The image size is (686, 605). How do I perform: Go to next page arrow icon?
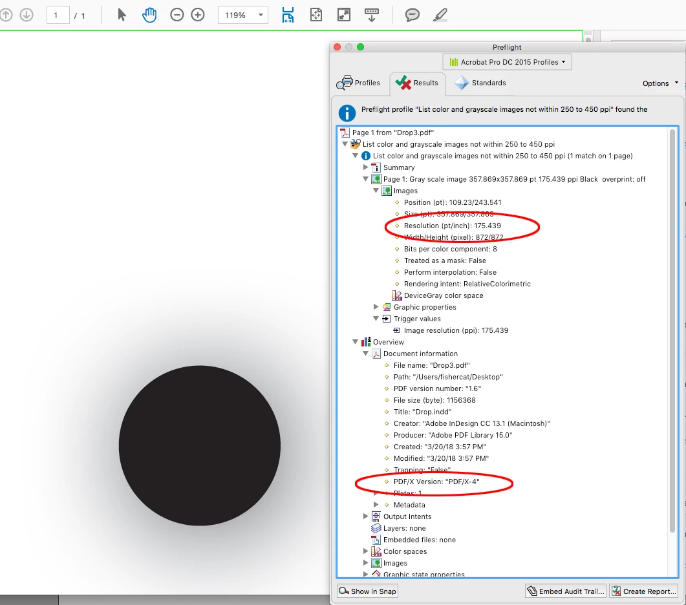point(27,15)
